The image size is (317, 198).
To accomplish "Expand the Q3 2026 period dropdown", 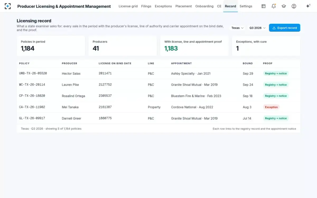I will click(258, 28).
